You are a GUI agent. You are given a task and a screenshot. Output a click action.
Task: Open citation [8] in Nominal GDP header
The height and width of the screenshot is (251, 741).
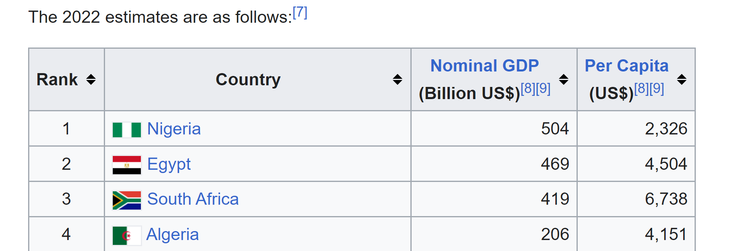pos(528,88)
